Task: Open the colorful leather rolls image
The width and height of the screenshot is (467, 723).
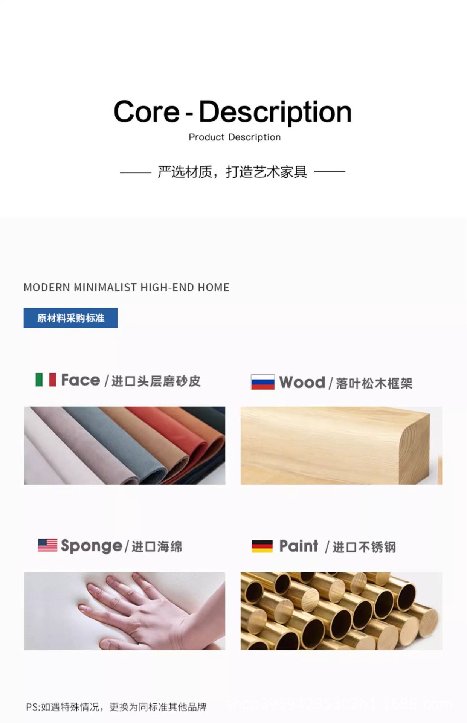Action: pos(125,445)
